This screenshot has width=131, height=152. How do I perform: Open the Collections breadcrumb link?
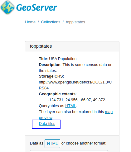[51, 22]
